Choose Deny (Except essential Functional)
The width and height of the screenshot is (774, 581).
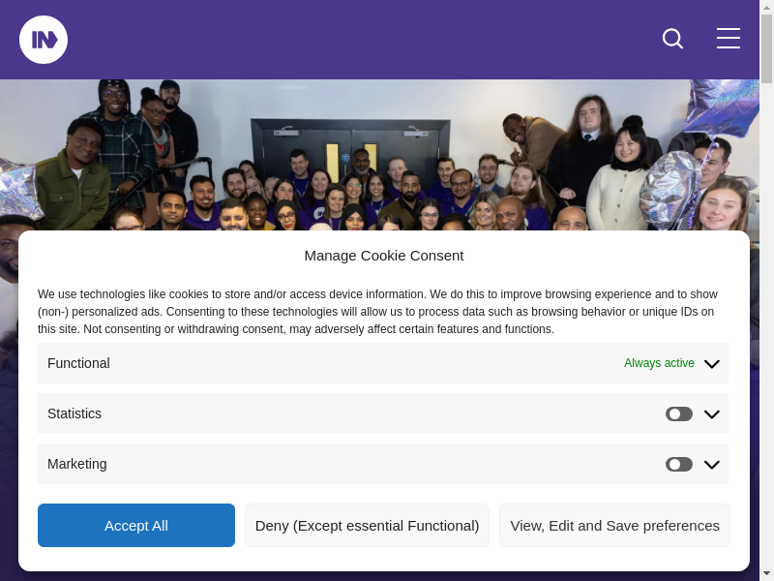(367, 526)
